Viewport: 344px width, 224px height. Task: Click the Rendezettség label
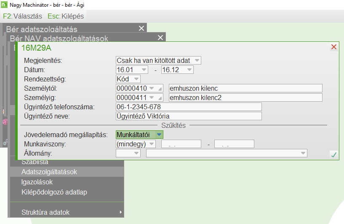point(45,79)
